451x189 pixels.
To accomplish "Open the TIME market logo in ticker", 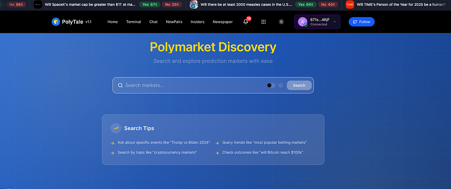I will coord(350,4).
